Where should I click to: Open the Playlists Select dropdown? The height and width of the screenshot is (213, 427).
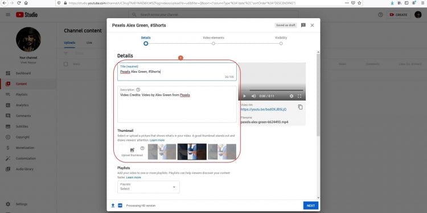149,187
